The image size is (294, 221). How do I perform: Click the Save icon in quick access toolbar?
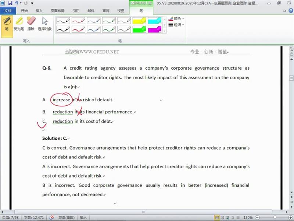click(10, 3)
